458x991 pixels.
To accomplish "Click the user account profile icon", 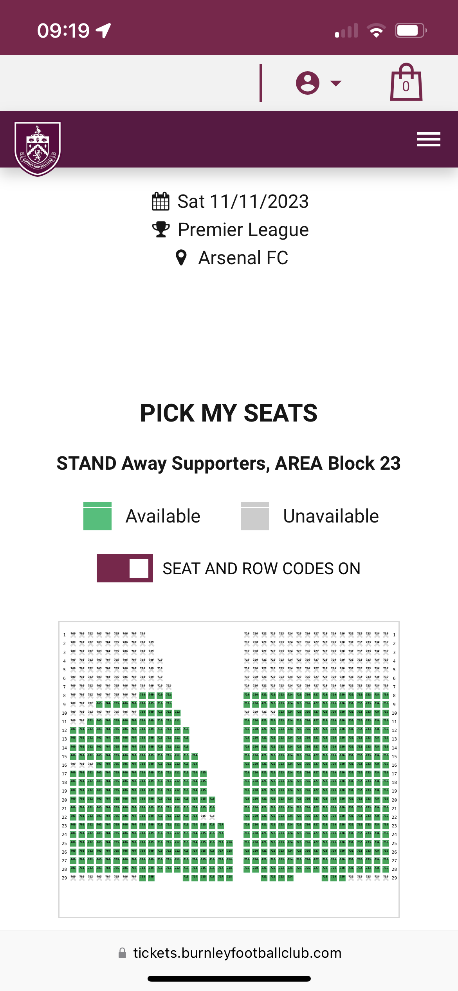I will coord(308,83).
